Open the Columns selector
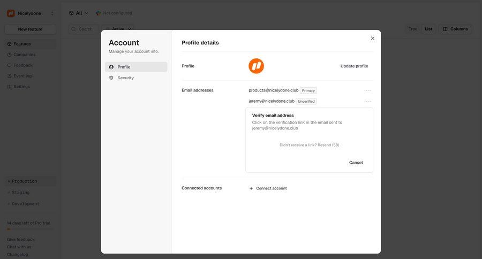This screenshot has width=482, height=259. click(x=455, y=29)
